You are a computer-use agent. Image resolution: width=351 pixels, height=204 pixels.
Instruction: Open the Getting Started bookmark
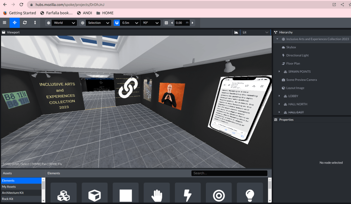pyautogui.click(x=22, y=13)
